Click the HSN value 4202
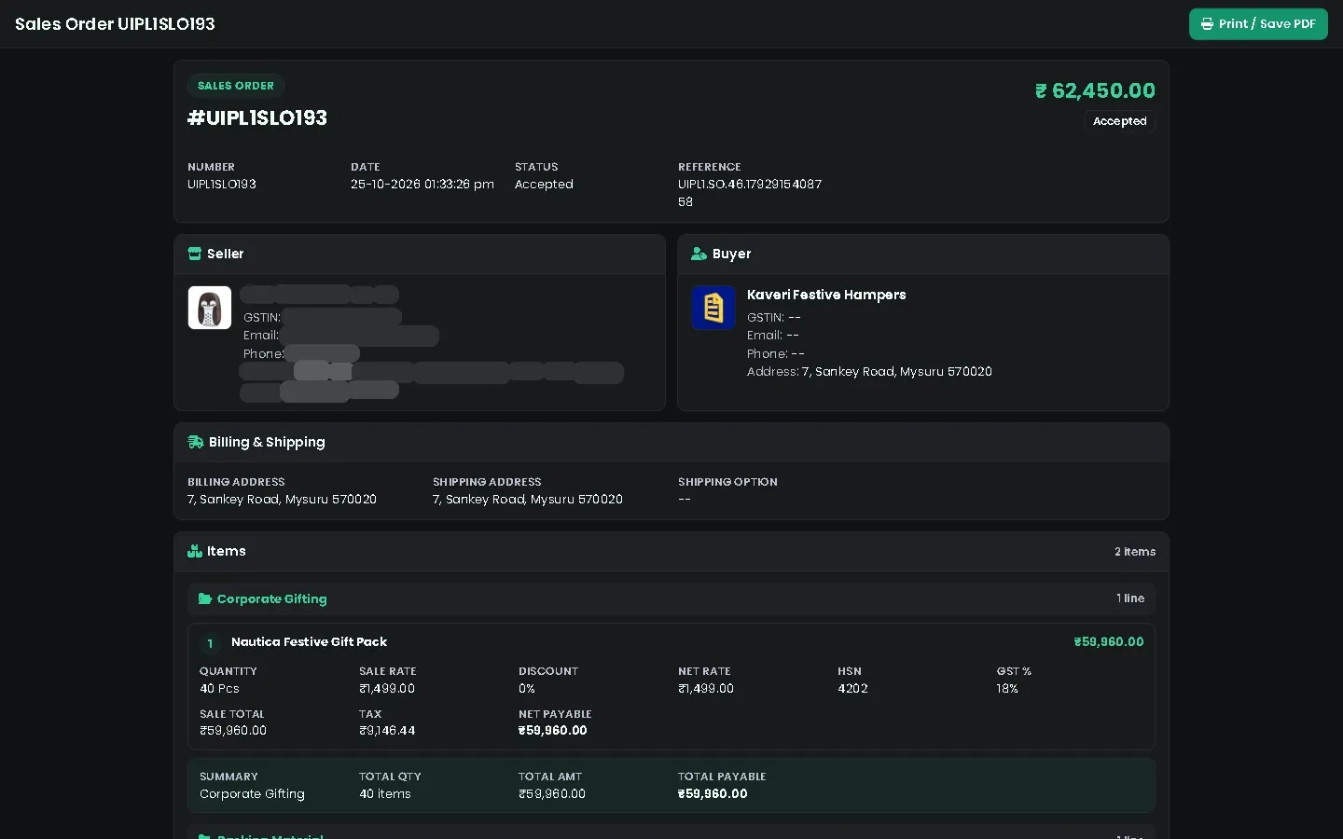 (x=852, y=689)
